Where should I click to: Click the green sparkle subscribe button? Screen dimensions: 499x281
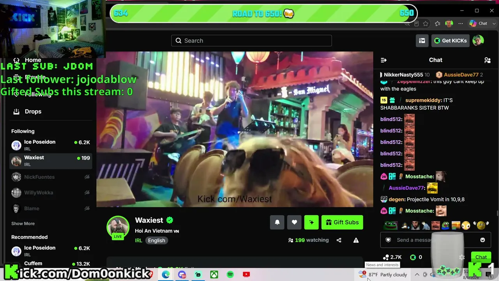(x=311, y=222)
